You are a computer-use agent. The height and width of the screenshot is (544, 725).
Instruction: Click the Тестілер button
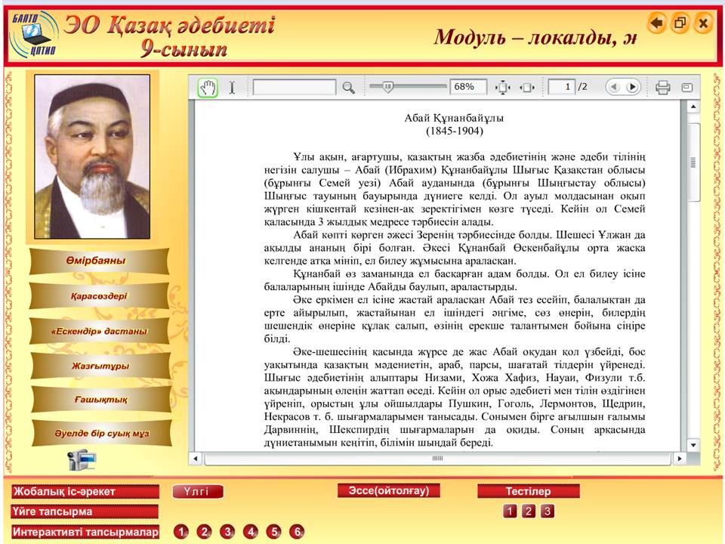pyautogui.click(x=528, y=491)
